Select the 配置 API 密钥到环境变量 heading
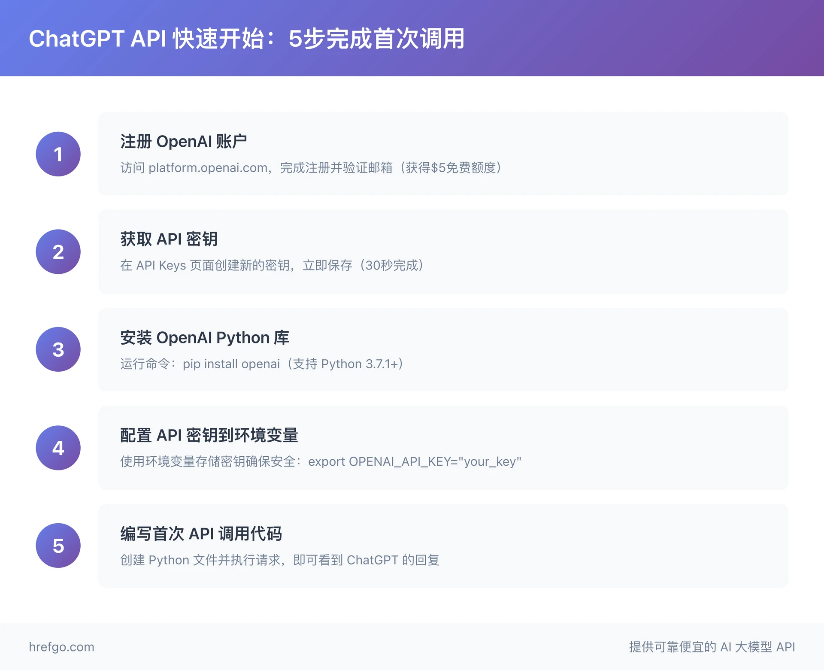This screenshot has width=824, height=670. pos(210,435)
